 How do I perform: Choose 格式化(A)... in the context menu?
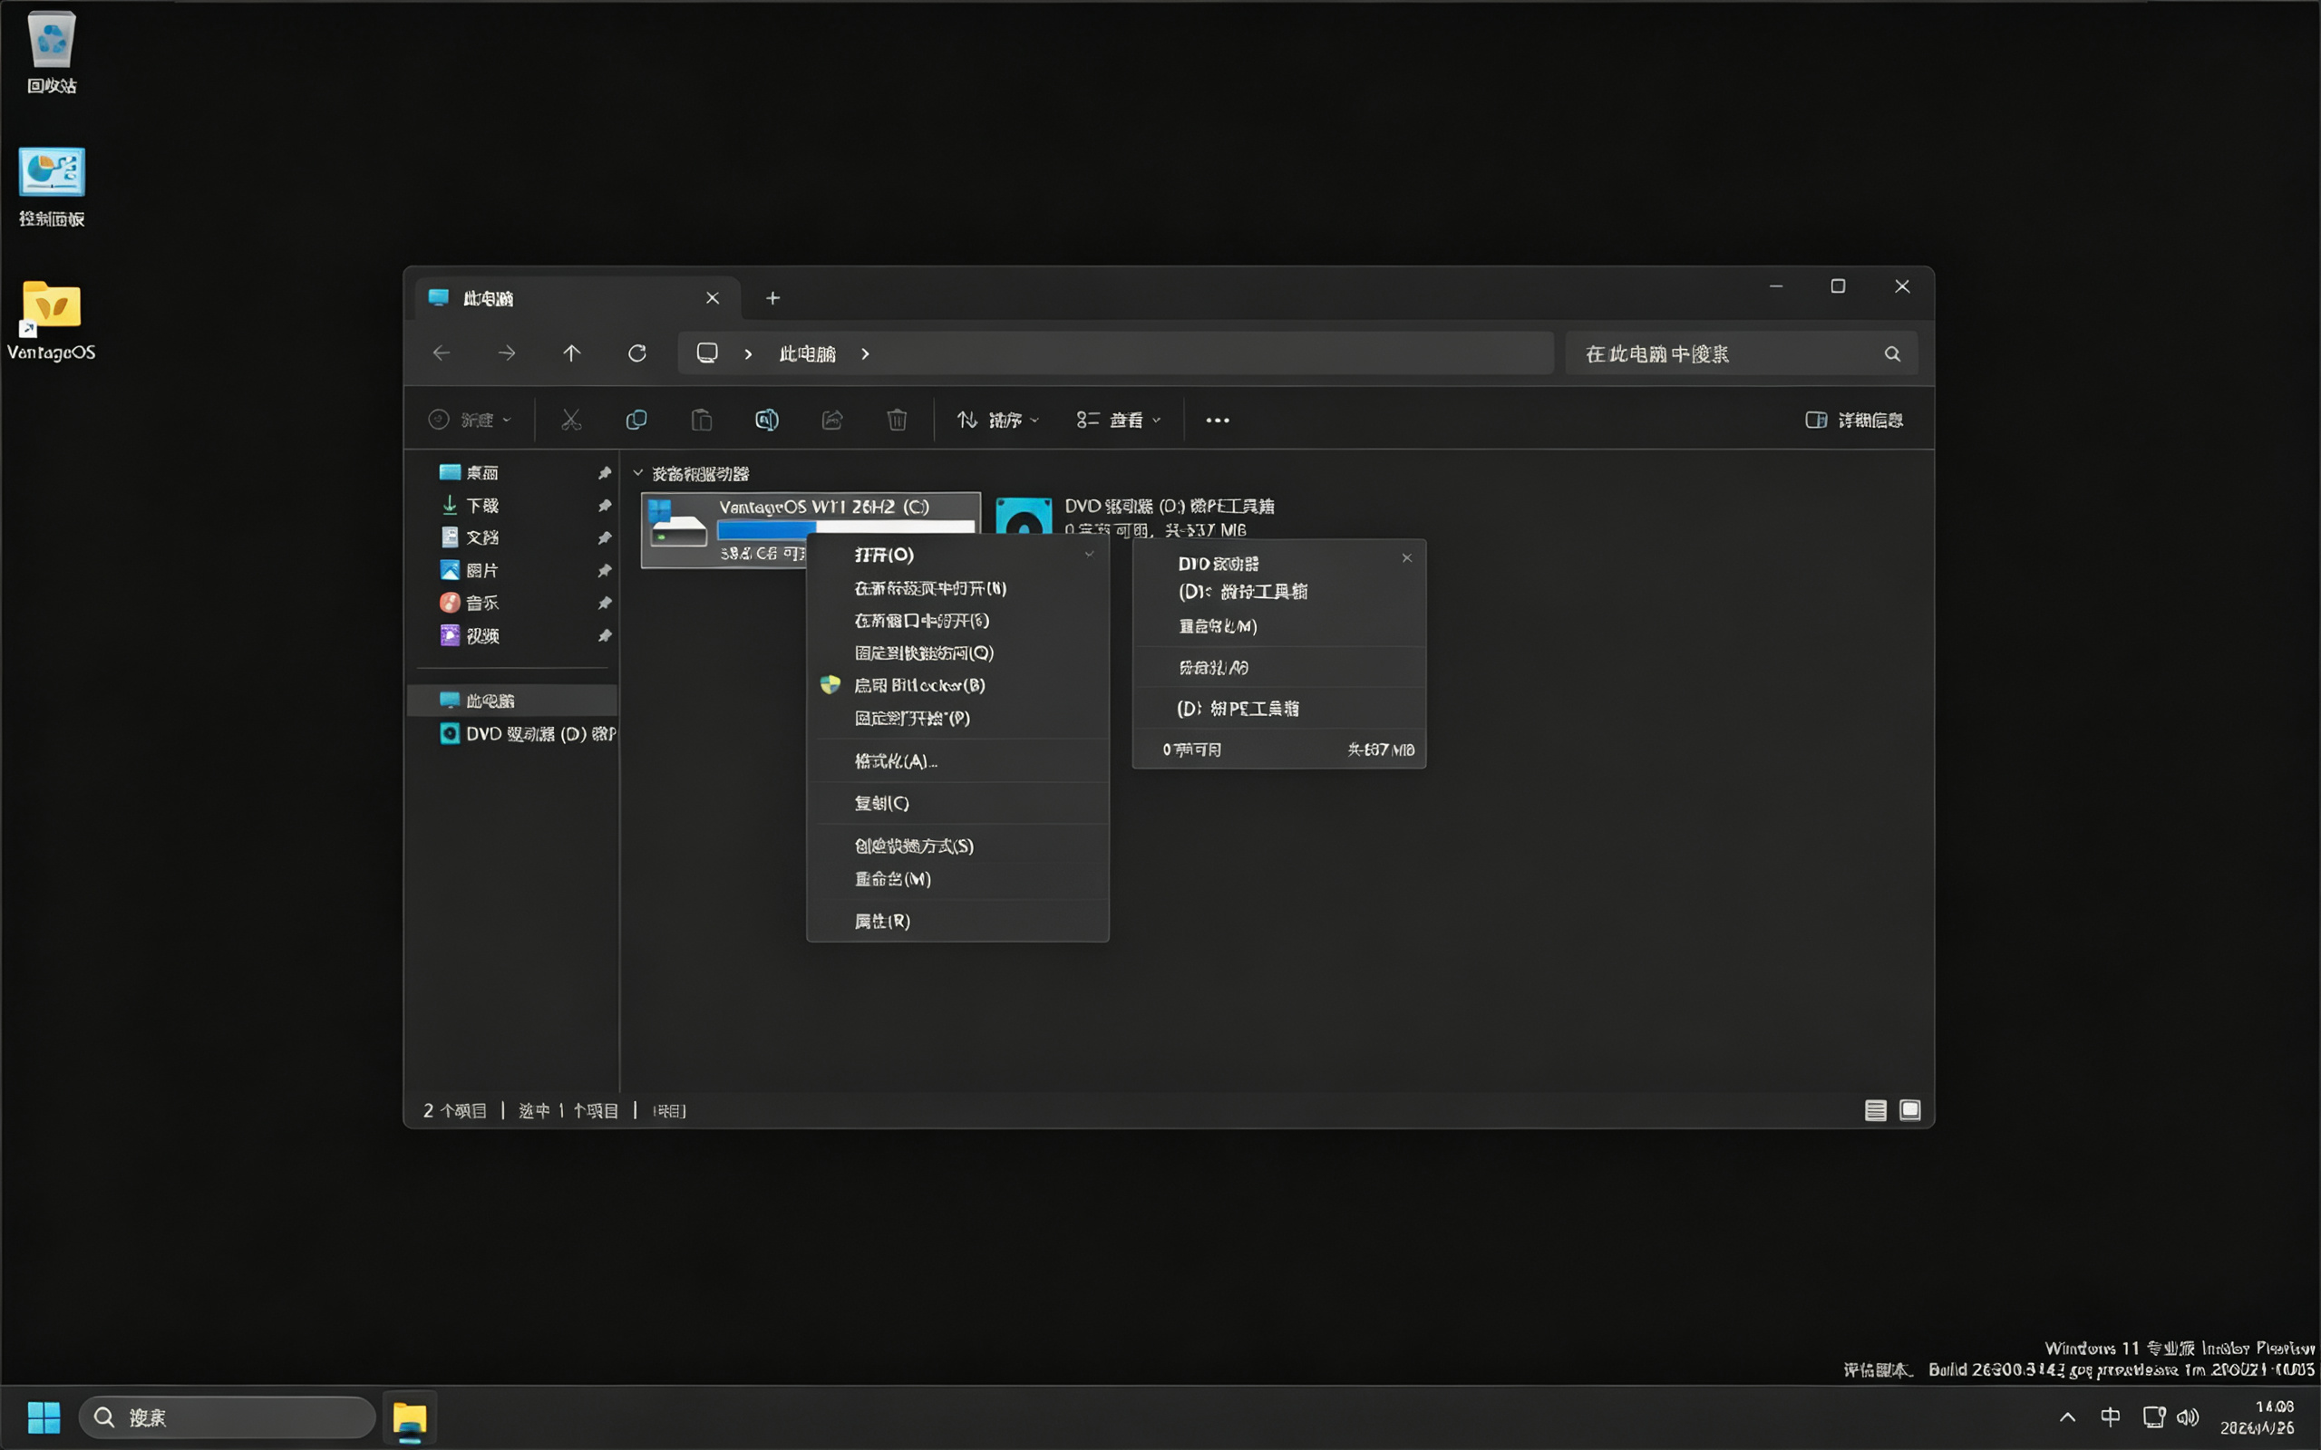[x=957, y=760]
